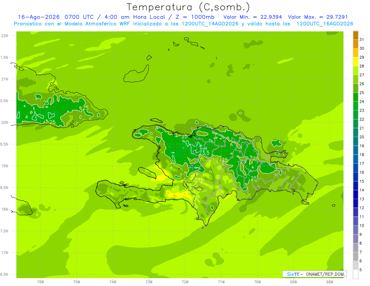Click the green legend swatch between 23 and 24
This screenshot has height=286, width=370.
click(356, 106)
